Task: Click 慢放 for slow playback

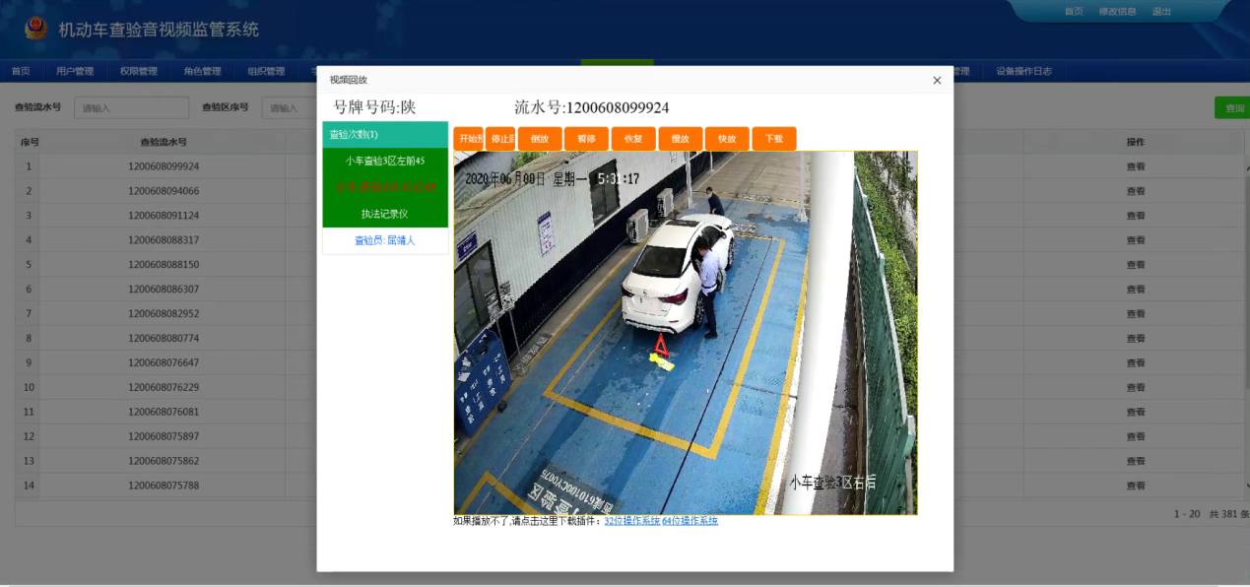Action: tap(681, 139)
